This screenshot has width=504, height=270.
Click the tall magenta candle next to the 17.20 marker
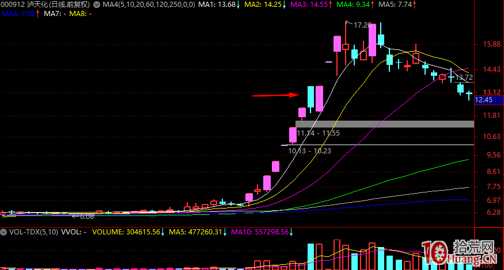pos(372,40)
